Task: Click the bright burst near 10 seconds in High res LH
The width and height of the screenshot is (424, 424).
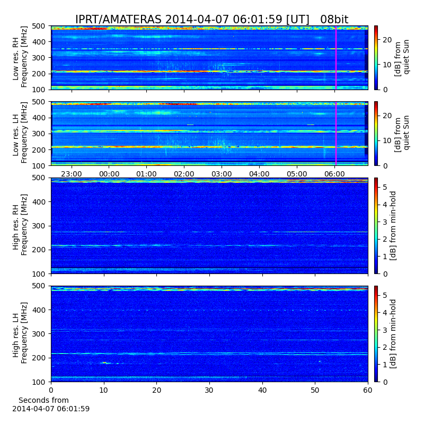Action: (x=104, y=363)
